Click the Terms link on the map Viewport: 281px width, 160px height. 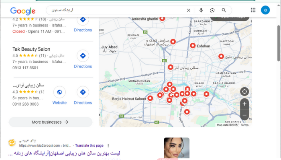pyautogui.click(x=244, y=125)
